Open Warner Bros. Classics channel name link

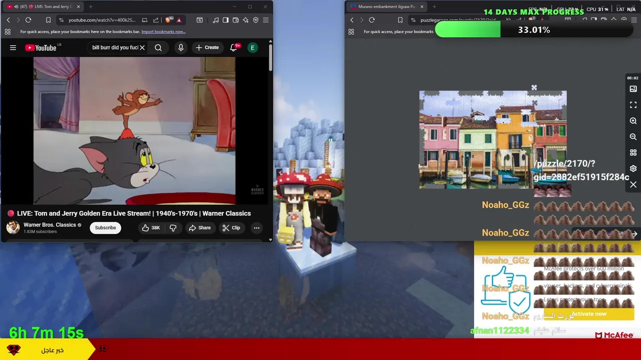(x=50, y=225)
